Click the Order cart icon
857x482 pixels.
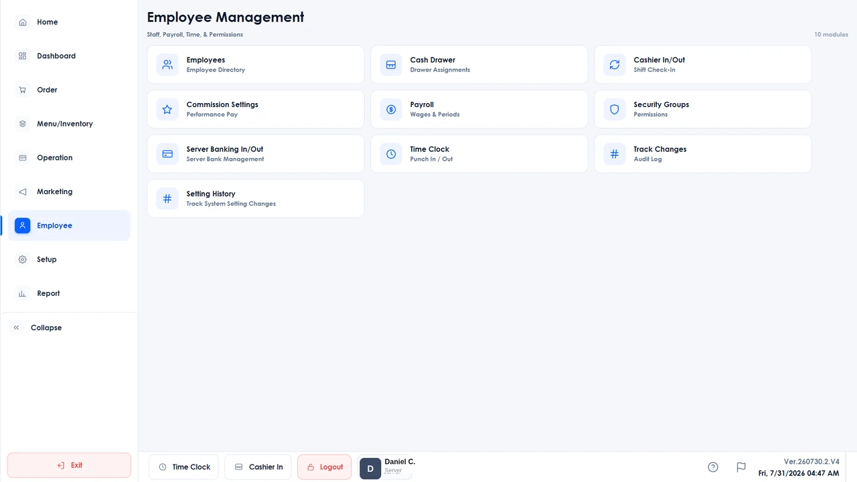pyautogui.click(x=23, y=90)
